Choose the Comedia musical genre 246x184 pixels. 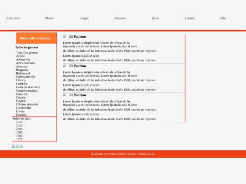27,90
